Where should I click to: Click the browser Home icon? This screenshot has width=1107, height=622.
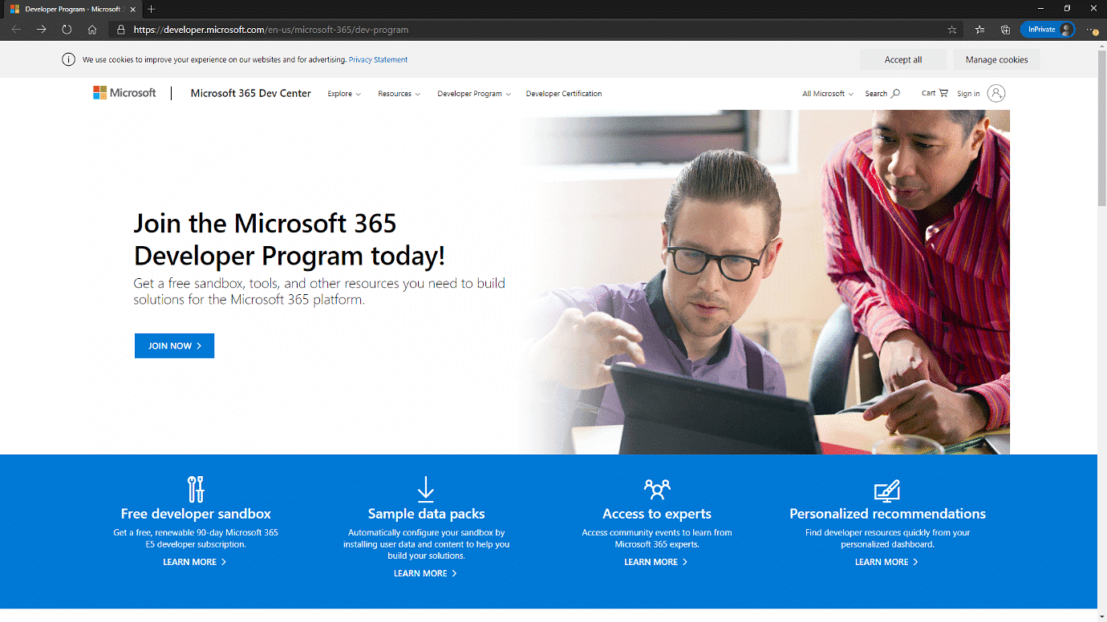tap(91, 29)
